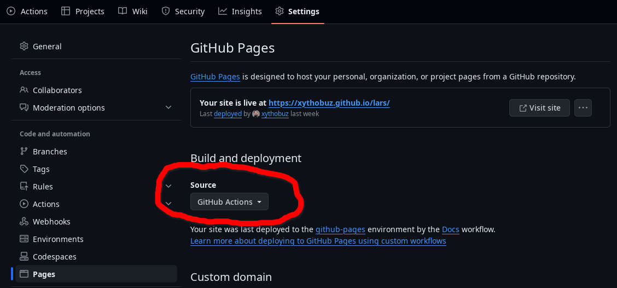Click the branch icon next to Branches
The width and height of the screenshot is (617, 288).
coord(24,151)
